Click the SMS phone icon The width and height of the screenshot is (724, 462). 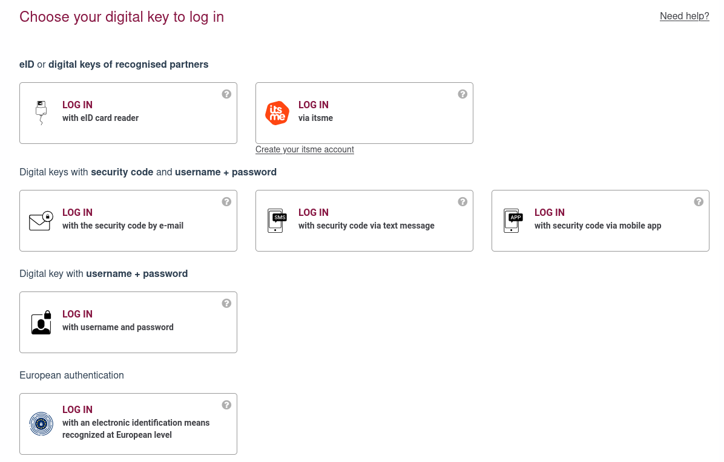(277, 221)
